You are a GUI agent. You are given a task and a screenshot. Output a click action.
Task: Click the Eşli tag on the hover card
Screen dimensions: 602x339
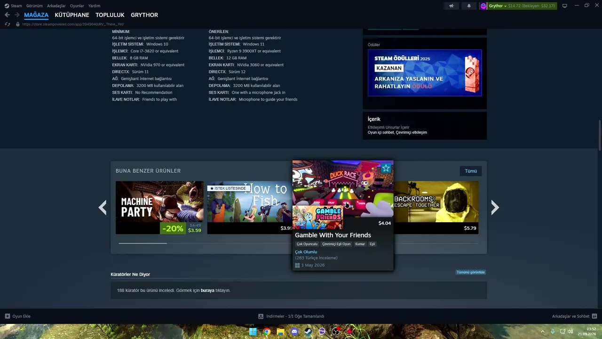[x=372, y=244]
